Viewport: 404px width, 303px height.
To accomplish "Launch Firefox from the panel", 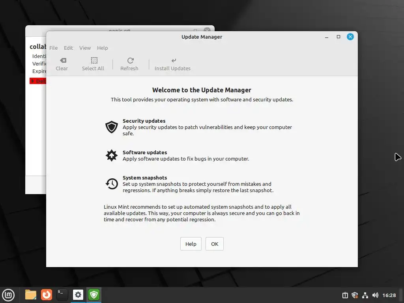I will (x=47, y=295).
